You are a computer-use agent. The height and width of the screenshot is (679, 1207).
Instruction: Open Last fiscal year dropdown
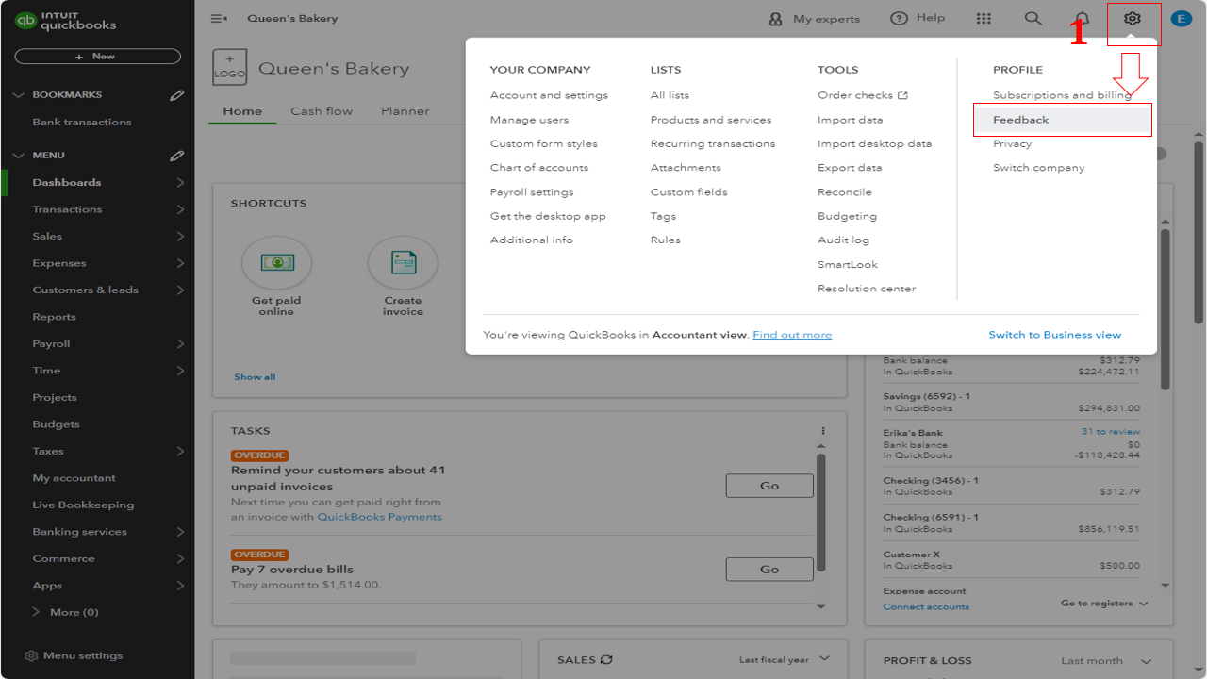pos(785,659)
